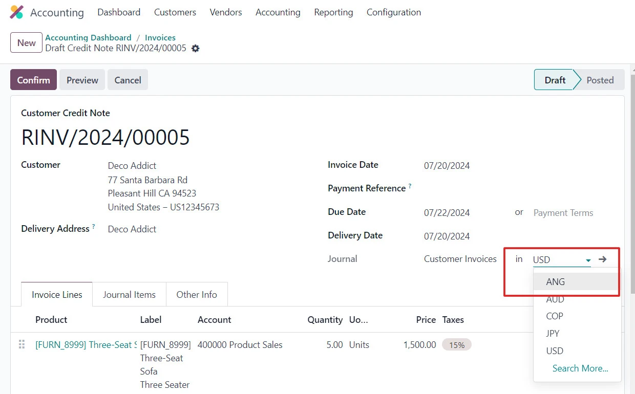This screenshot has height=394, width=635.
Task: Click the drag handle on the Three-Seat Sofa line
Action: click(22, 344)
